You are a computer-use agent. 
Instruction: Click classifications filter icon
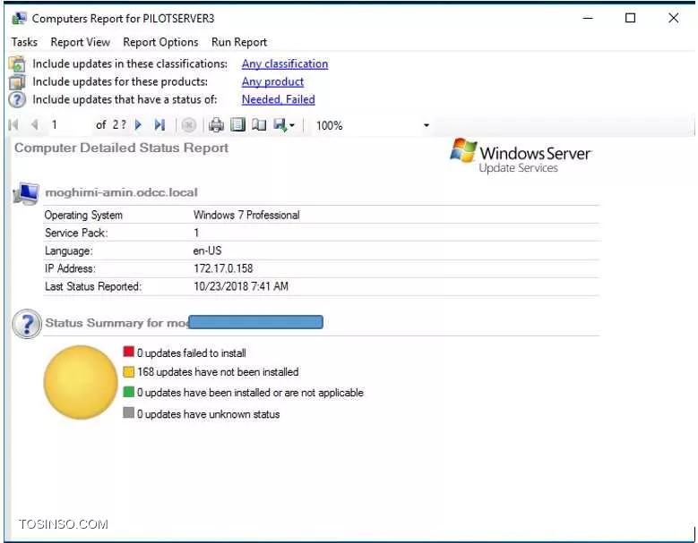pyautogui.click(x=17, y=64)
